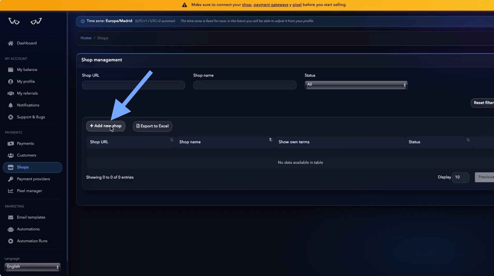Sort by Shop name column arrows
The height and width of the screenshot is (276, 494).
tap(271, 140)
